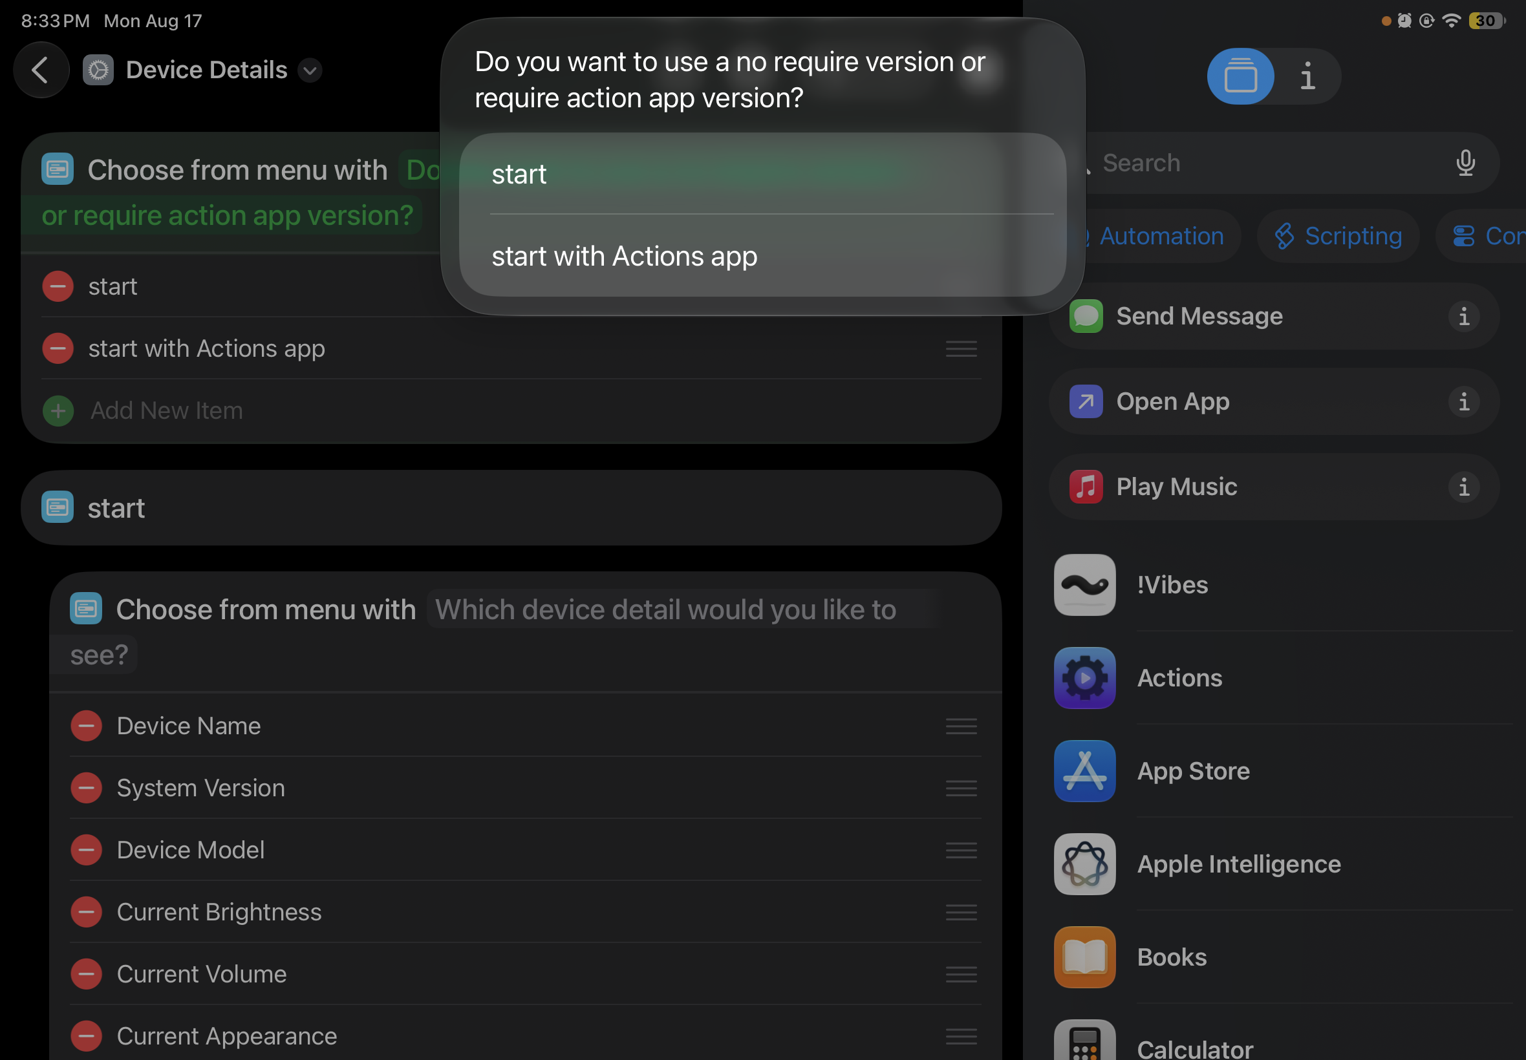Choose 'start with Actions app' in popup
This screenshot has height=1060, width=1526.
click(x=762, y=256)
